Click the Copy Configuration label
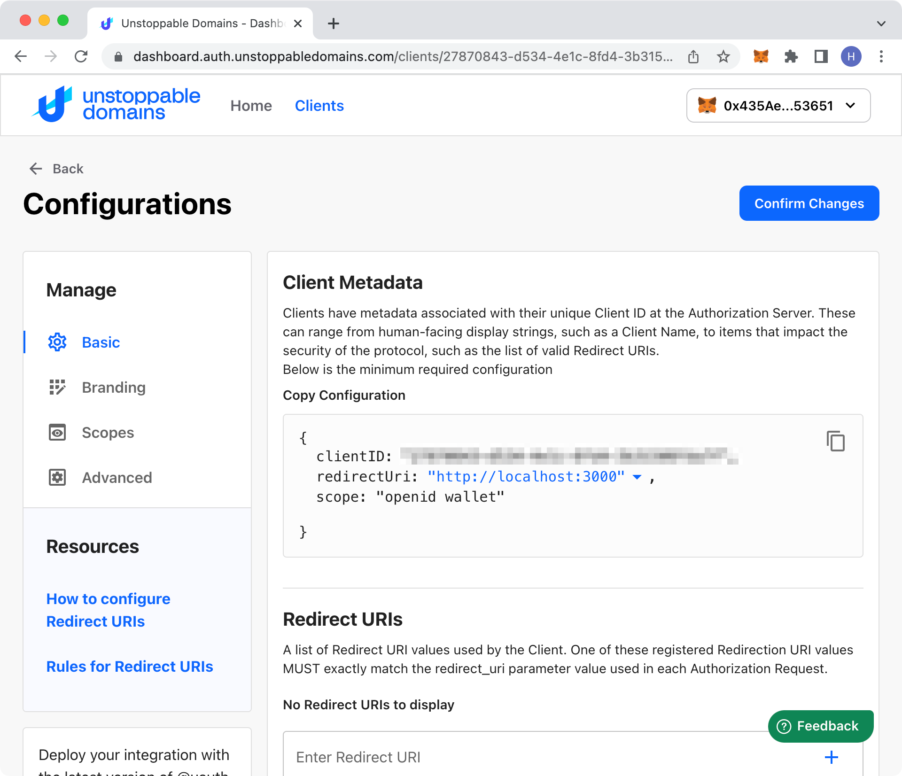The height and width of the screenshot is (776, 902). (344, 395)
